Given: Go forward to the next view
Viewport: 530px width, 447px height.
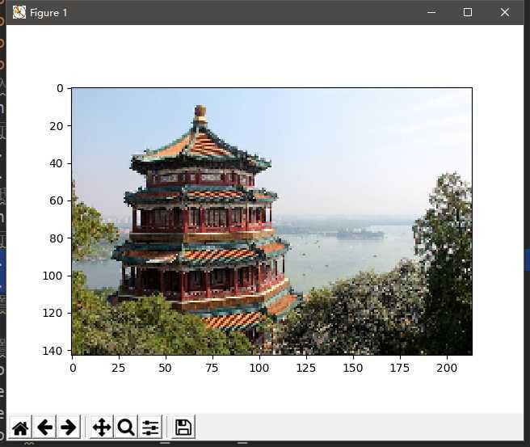Looking at the screenshot, I should tap(69, 428).
